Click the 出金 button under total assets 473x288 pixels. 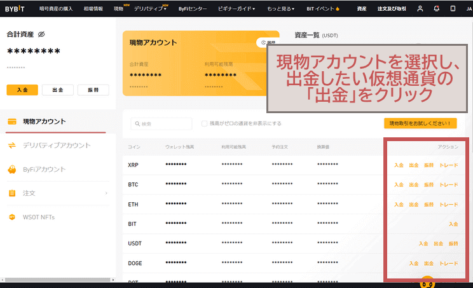(x=58, y=90)
